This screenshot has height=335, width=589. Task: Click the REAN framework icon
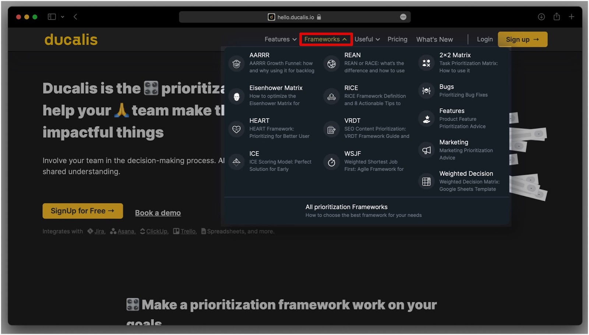pyautogui.click(x=331, y=64)
